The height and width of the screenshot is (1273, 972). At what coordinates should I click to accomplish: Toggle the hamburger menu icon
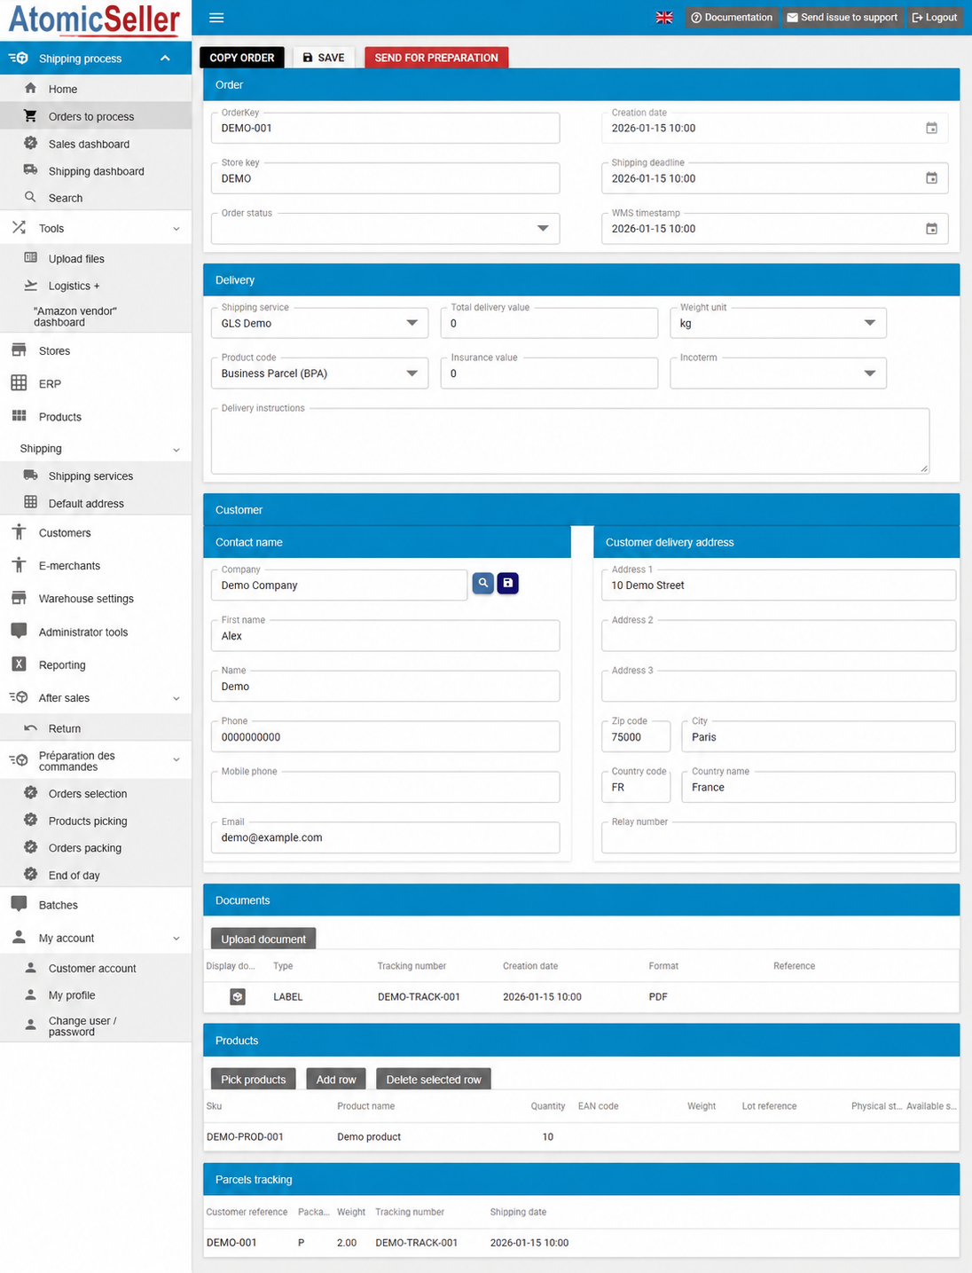pos(216,18)
